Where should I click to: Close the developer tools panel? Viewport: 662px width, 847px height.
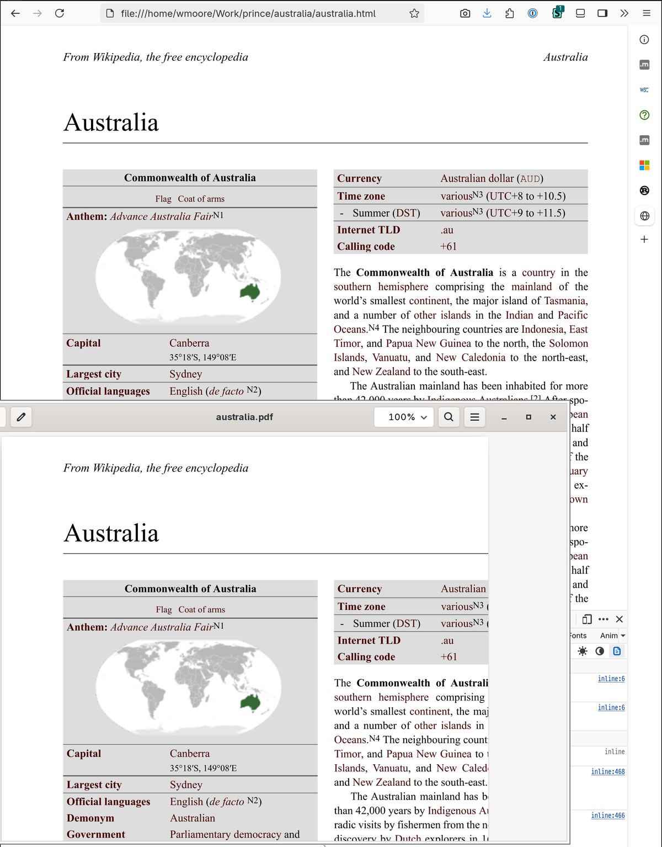[x=620, y=619]
